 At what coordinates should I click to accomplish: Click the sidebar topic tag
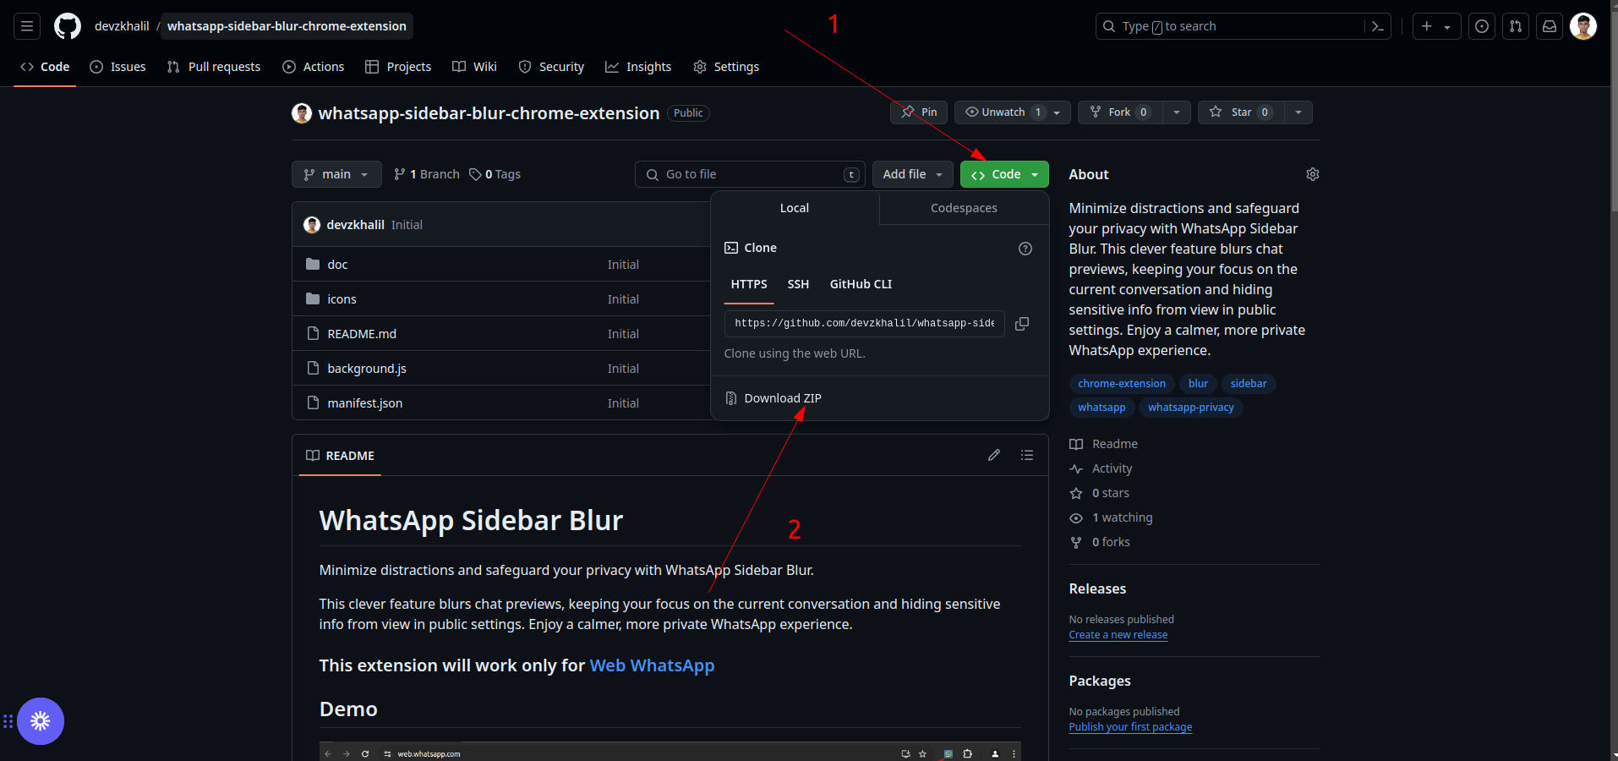coord(1248,384)
